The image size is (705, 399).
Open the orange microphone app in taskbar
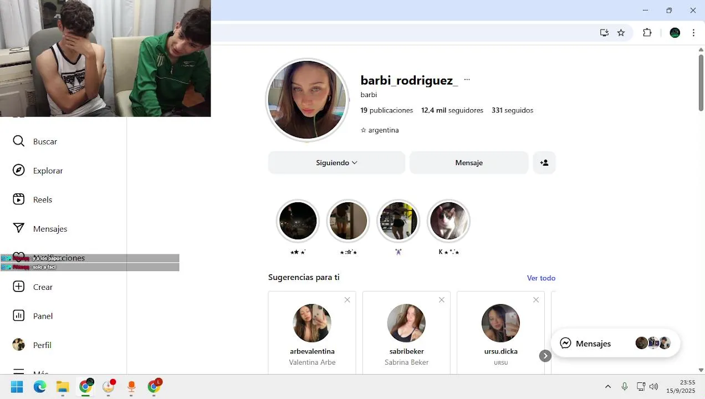click(x=131, y=387)
